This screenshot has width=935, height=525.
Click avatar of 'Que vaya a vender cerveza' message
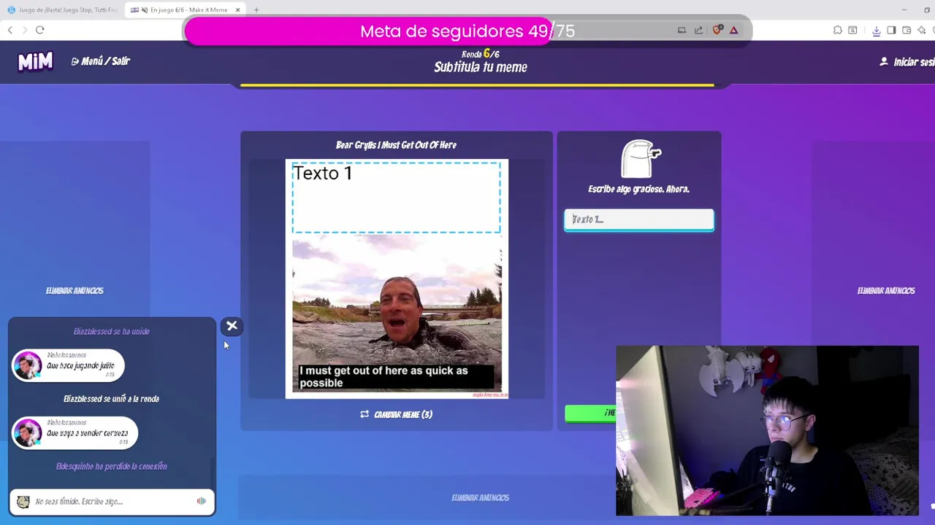(x=28, y=433)
